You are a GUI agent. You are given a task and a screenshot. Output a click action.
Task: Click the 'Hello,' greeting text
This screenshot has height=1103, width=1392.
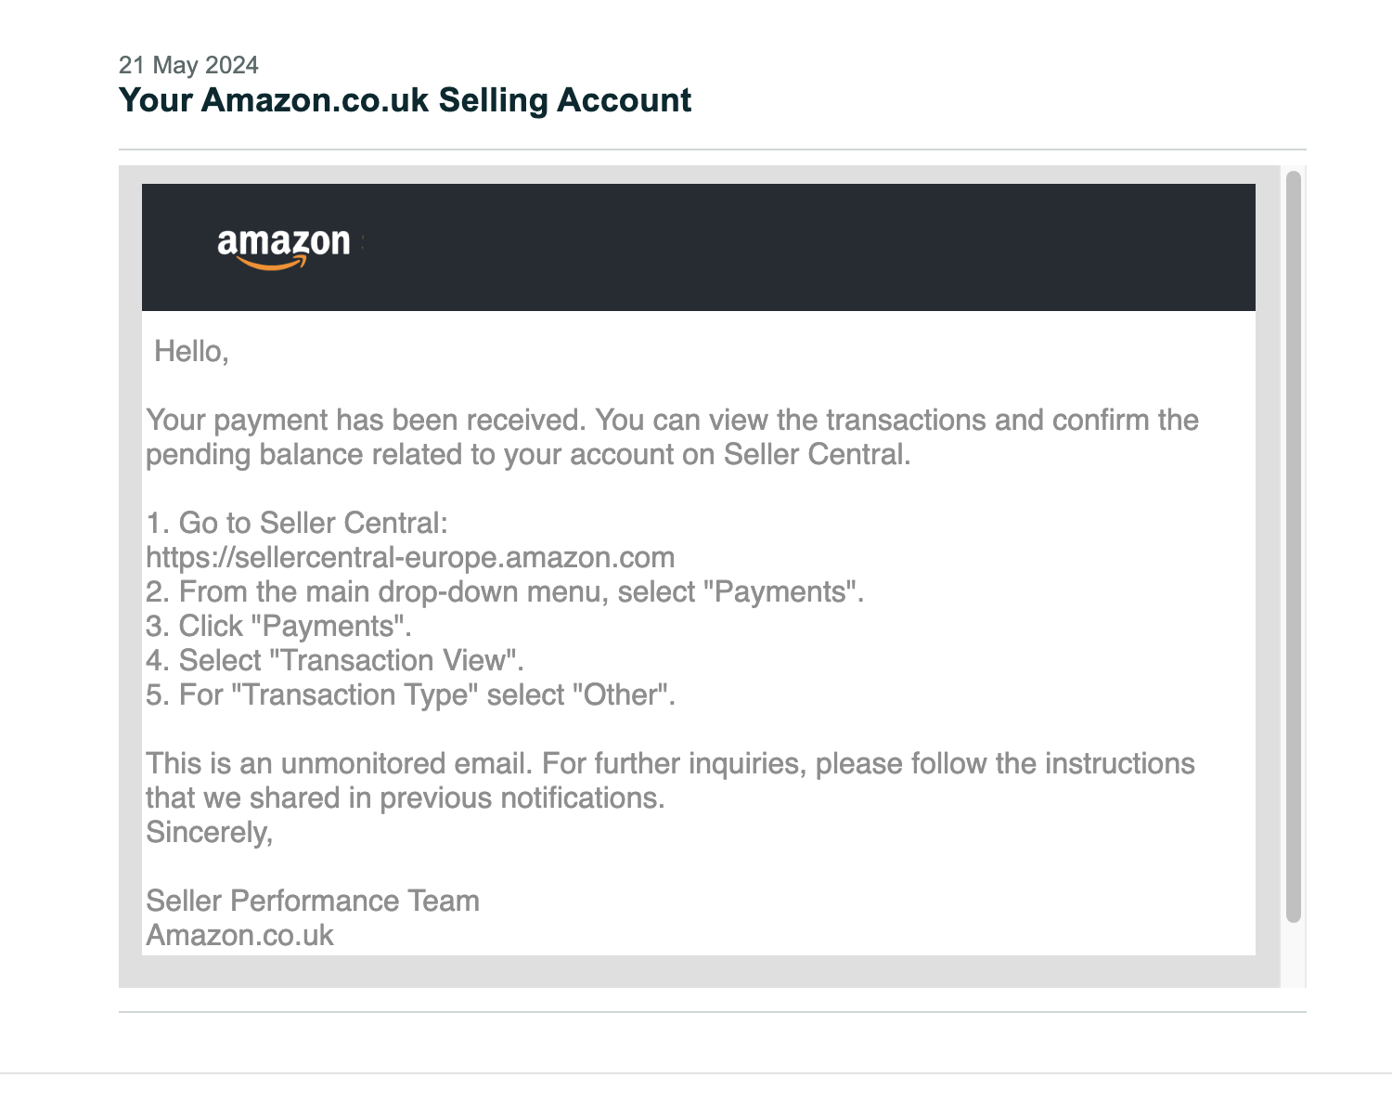click(191, 351)
